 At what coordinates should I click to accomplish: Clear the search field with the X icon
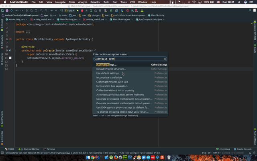tap(165, 59)
